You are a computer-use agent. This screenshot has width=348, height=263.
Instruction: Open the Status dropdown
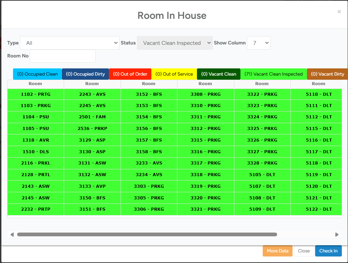(x=175, y=43)
